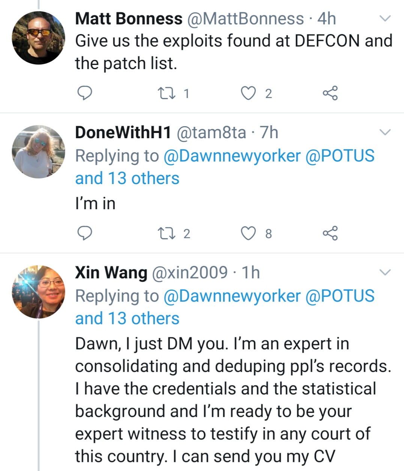Open the Xin Wang display name
Image resolution: width=404 pixels, height=471 pixels.
pyautogui.click(x=111, y=272)
